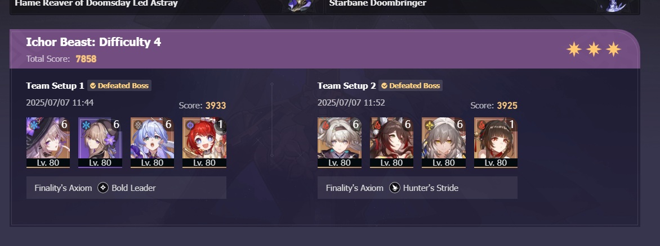660x246 pixels.
Task: Click the ice element icon on first character
Action: pos(33,124)
